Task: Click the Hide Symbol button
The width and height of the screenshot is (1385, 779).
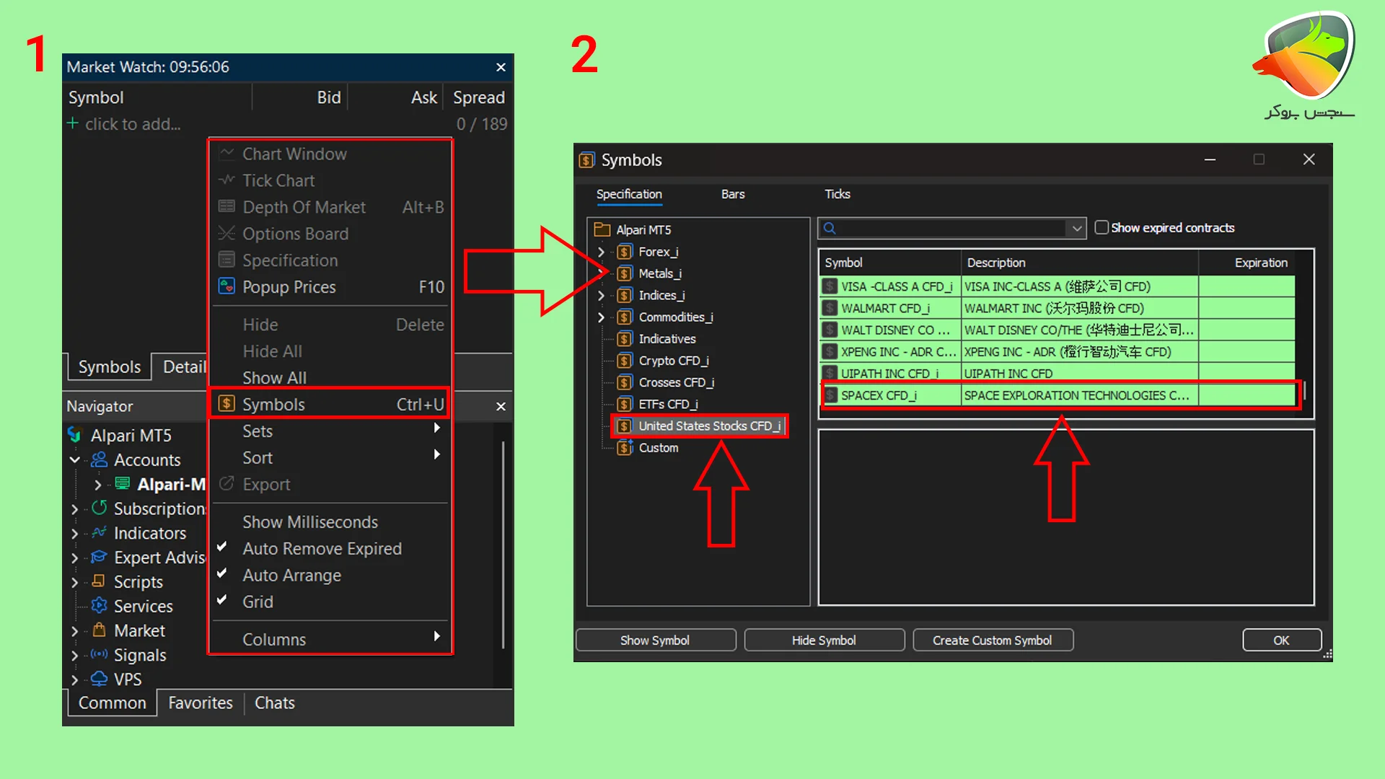Action: click(x=825, y=640)
